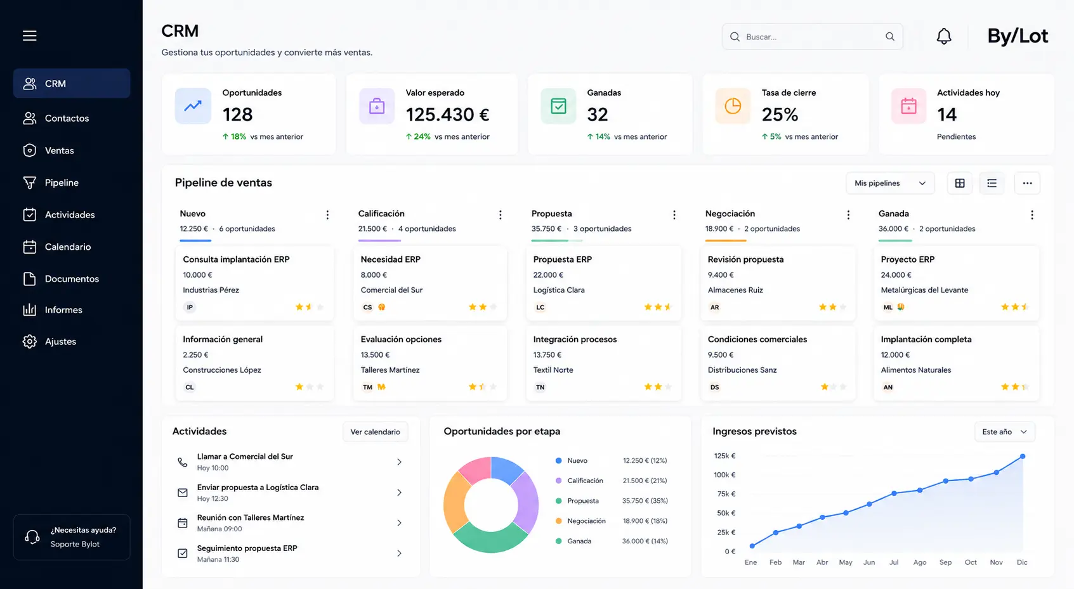Open the Este año period dropdown

click(1005, 432)
